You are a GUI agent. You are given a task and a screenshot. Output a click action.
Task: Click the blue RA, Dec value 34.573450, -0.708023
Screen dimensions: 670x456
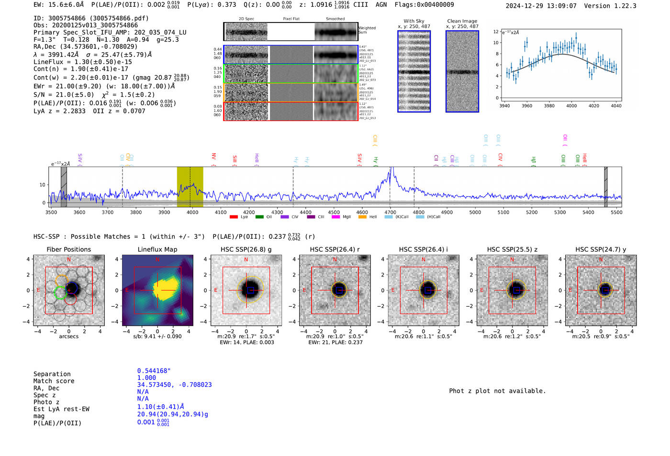pyautogui.click(x=174, y=385)
